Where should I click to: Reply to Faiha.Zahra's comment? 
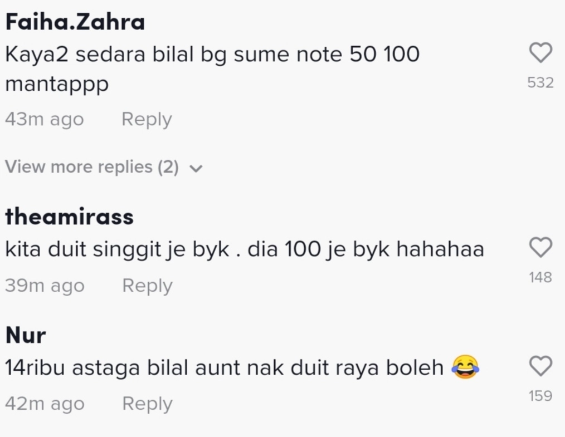click(147, 119)
